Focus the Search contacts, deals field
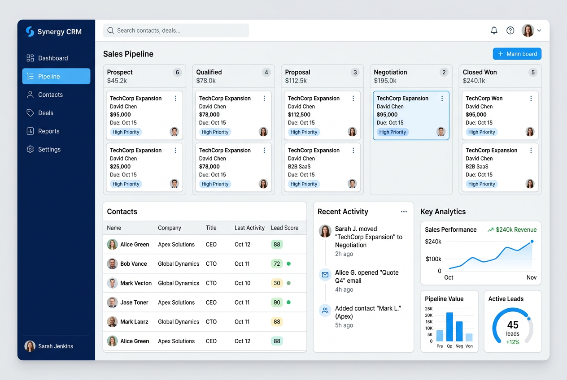This screenshot has width=567, height=380. coord(176,30)
